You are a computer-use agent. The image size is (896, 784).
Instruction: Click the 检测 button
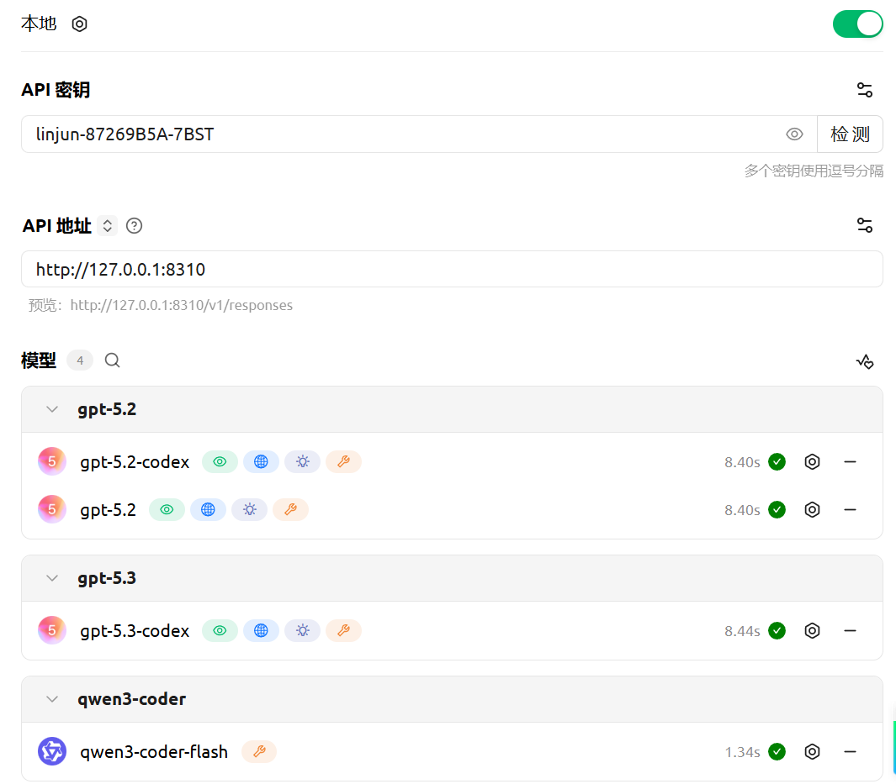pyautogui.click(x=850, y=134)
